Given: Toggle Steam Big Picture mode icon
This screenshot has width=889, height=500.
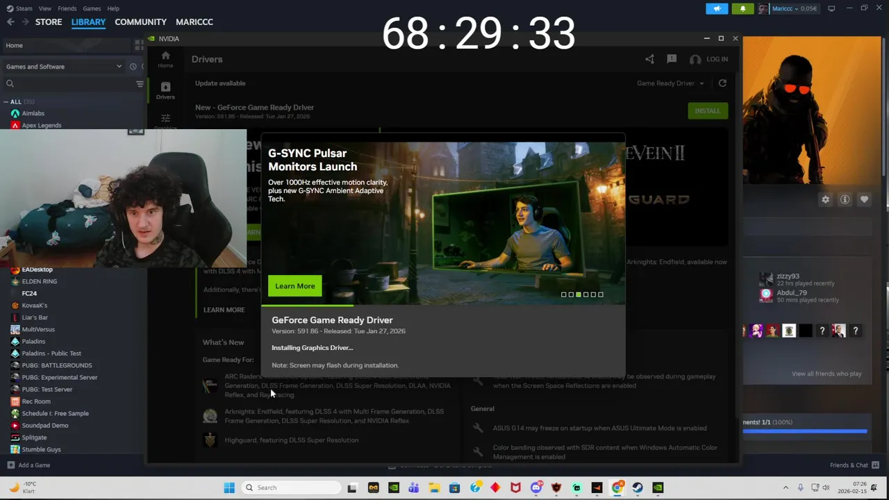Looking at the screenshot, I should point(831,8).
